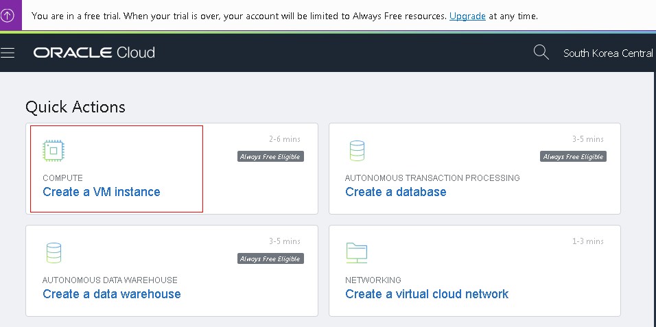Click Create a virtual cloud network
Viewport: 656px width, 327px height.
(x=427, y=294)
